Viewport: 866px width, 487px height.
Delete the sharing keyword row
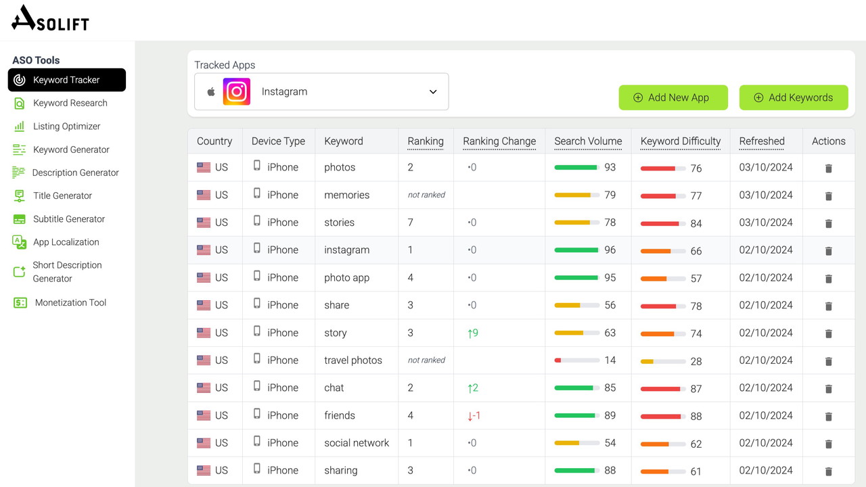[829, 471]
